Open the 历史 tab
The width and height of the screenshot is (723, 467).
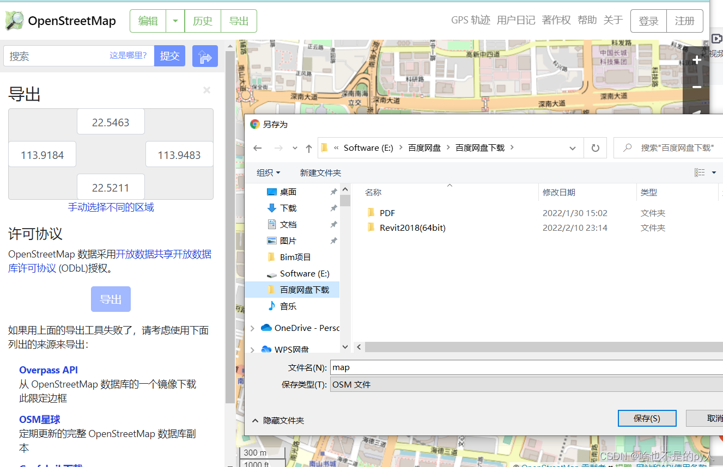click(x=203, y=21)
